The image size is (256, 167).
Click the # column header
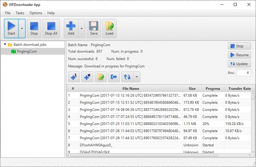(x=73, y=88)
